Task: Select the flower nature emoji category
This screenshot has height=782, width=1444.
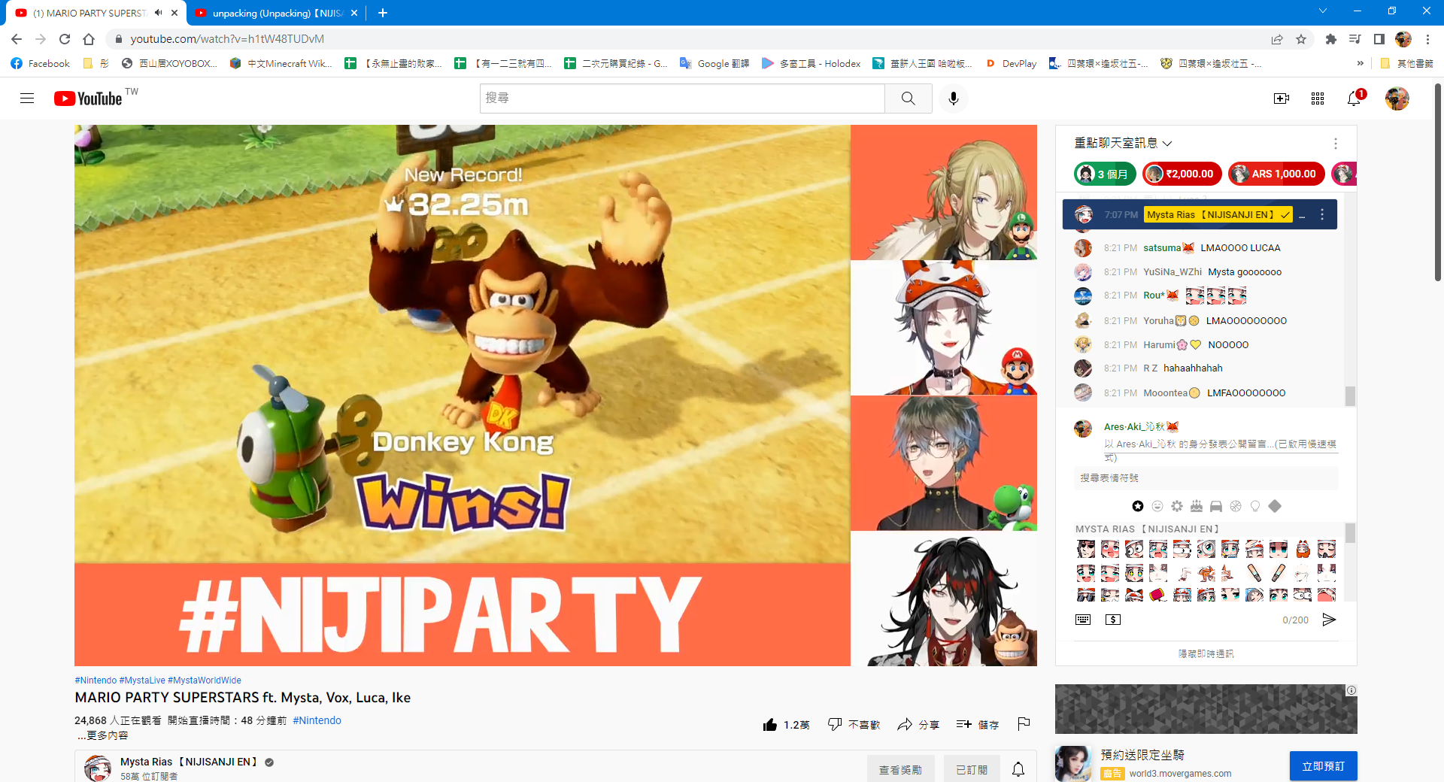Action: pos(1177,506)
